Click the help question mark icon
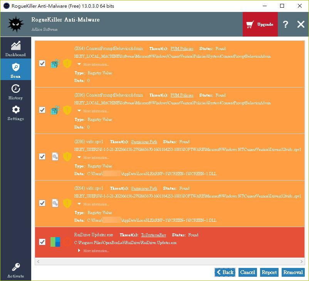Viewport: 309px width, 281px height. coord(285,25)
